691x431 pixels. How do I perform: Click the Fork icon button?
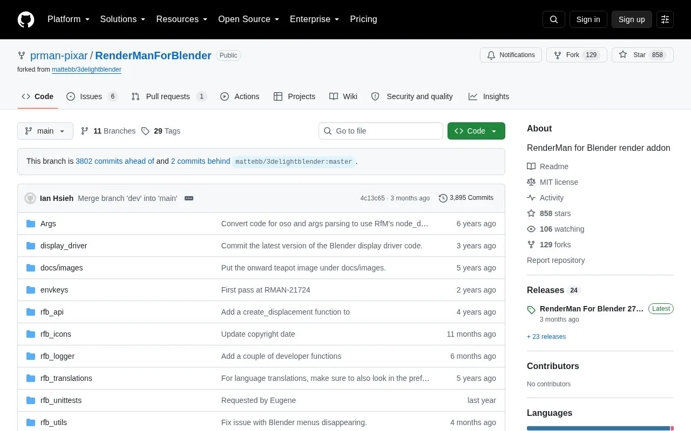tap(577, 55)
